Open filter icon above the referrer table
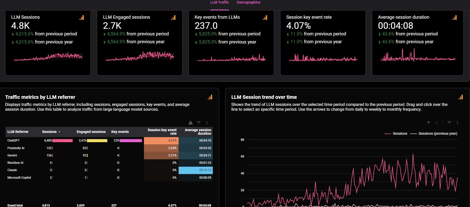470x207 pixels. (199, 123)
